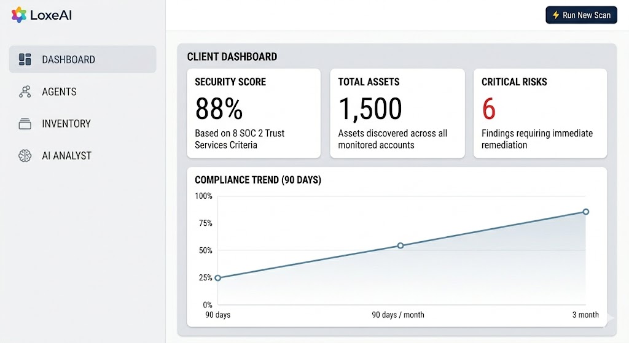
Task: Select the first data point on trend chart
Action: [218, 278]
